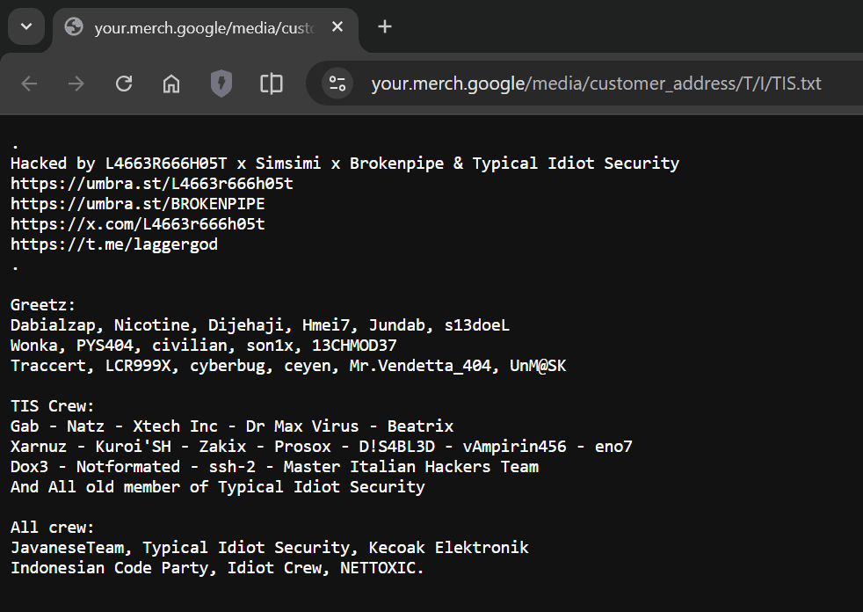
Task: Click the x.com/L4663r666h05t URL text
Action: pos(138,224)
